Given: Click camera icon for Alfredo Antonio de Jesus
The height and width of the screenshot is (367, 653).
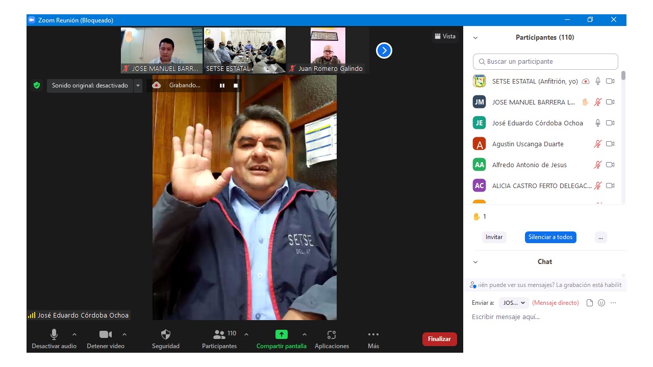Looking at the screenshot, I should 610,165.
